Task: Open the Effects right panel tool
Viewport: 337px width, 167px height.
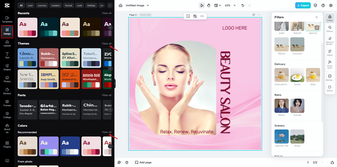Action: point(330,29)
